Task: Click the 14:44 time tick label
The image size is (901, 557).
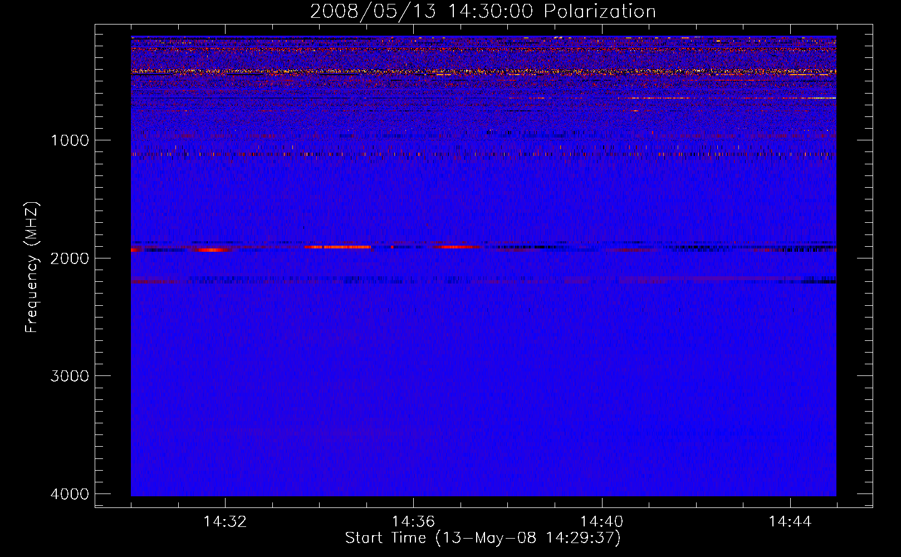Action: pyautogui.click(x=790, y=522)
